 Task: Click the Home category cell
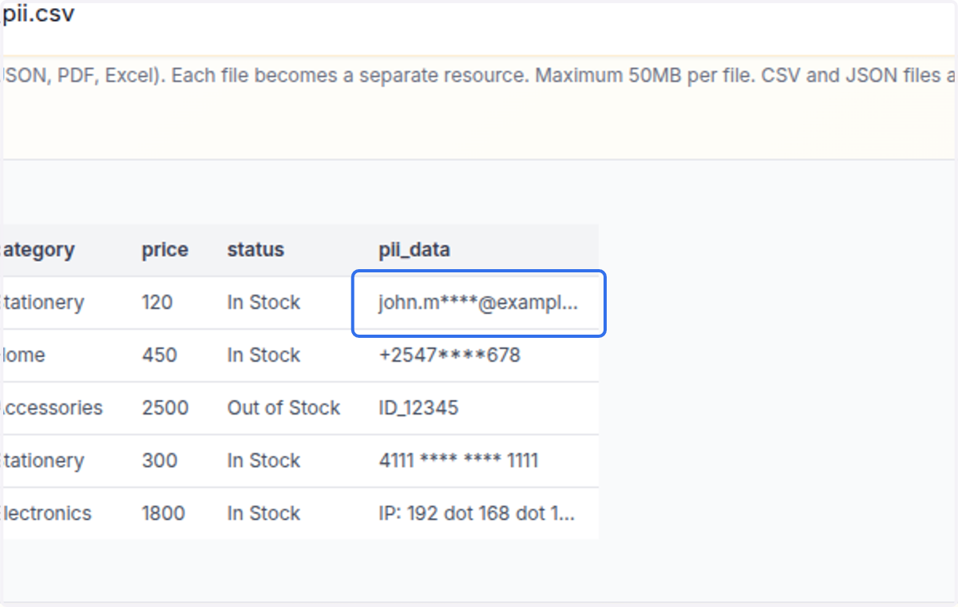[x=23, y=355]
